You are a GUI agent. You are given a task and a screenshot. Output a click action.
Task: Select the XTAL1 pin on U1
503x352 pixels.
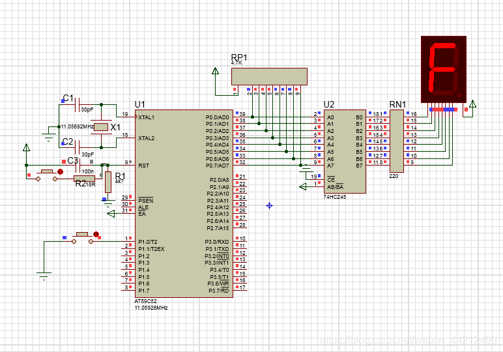(x=147, y=117)
